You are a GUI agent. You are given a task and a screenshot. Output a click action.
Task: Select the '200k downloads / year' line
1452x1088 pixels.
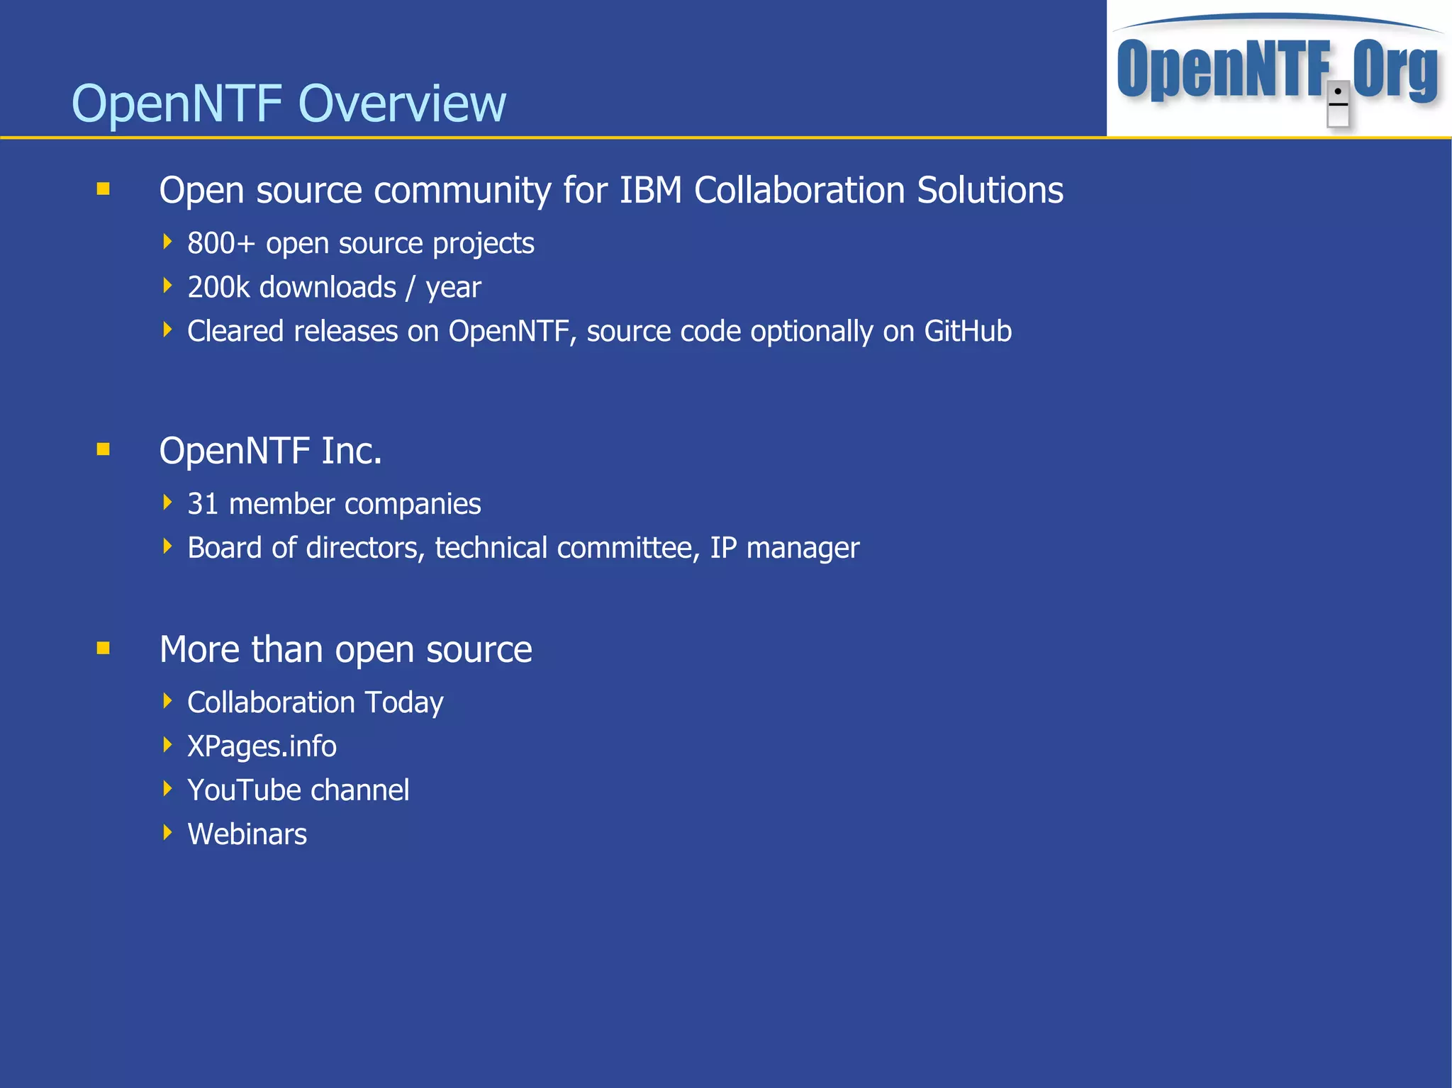point(334,288)
